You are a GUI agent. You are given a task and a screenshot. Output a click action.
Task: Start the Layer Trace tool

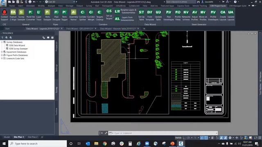[x=39, y=15]
